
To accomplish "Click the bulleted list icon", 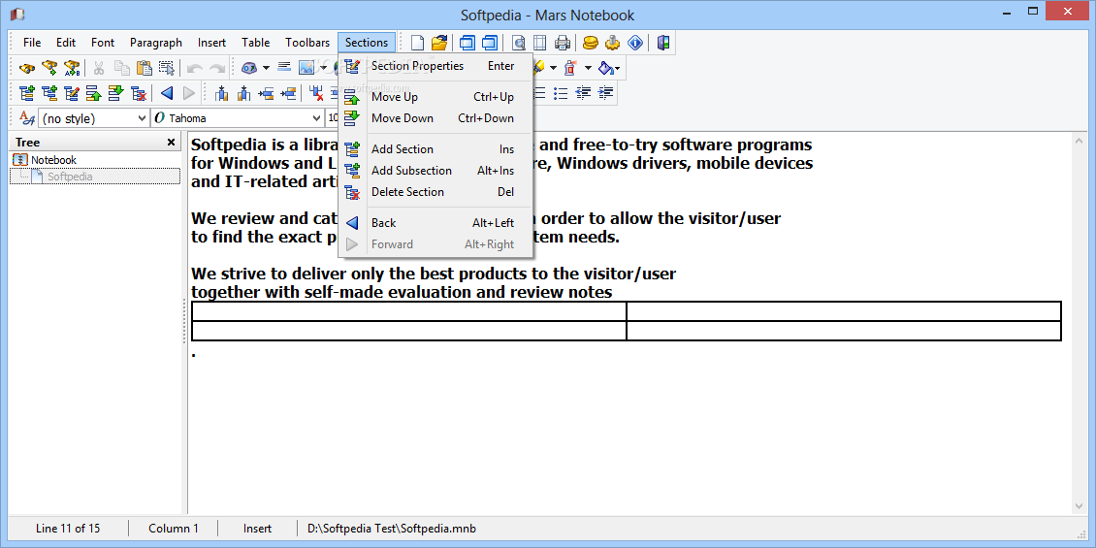I will coord(561,93).
